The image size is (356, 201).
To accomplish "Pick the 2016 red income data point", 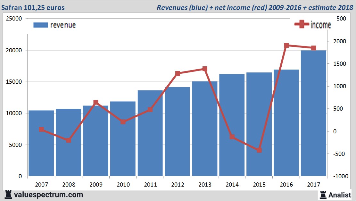I will coord(286,46).
